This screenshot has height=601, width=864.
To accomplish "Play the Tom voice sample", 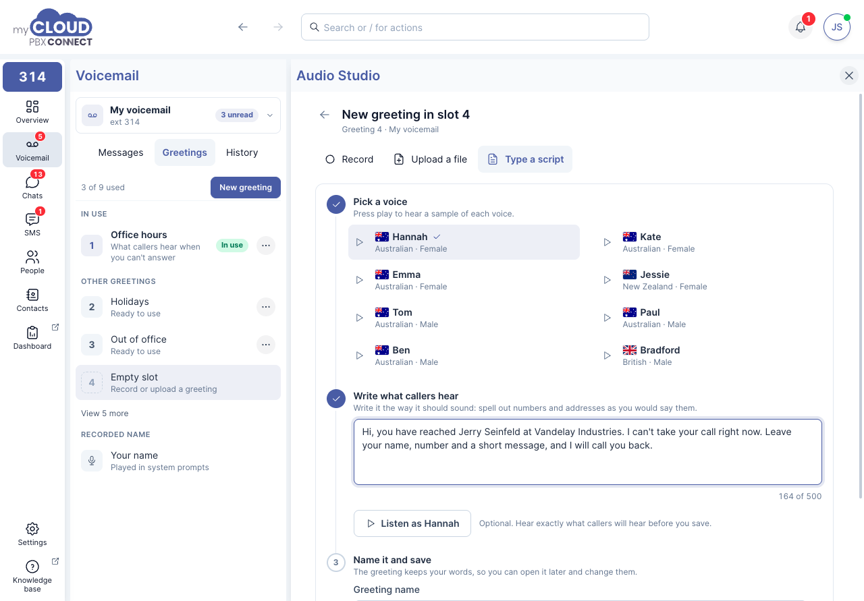I will [x=360, y=318].
